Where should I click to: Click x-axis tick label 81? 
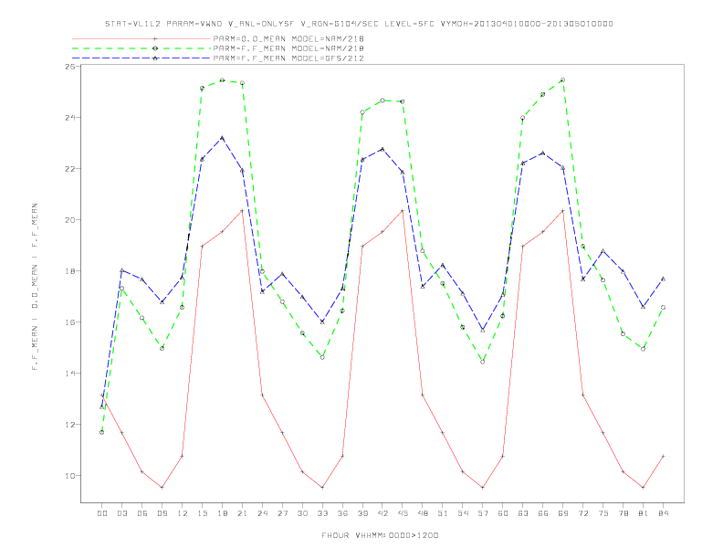pyautogui.click(x=644, y=513)
